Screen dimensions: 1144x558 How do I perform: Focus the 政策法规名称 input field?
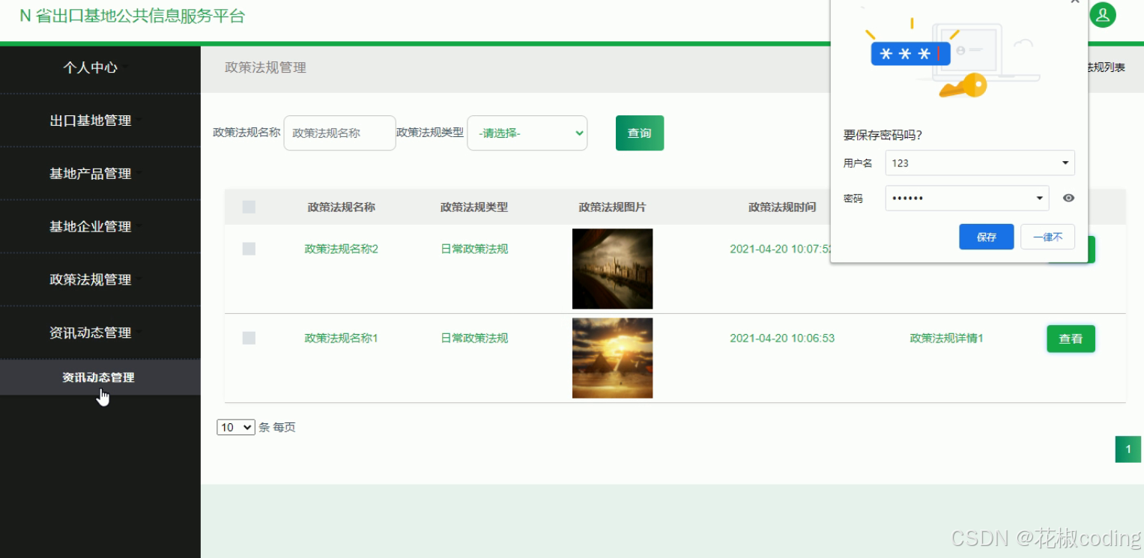[x=339, y=133]
